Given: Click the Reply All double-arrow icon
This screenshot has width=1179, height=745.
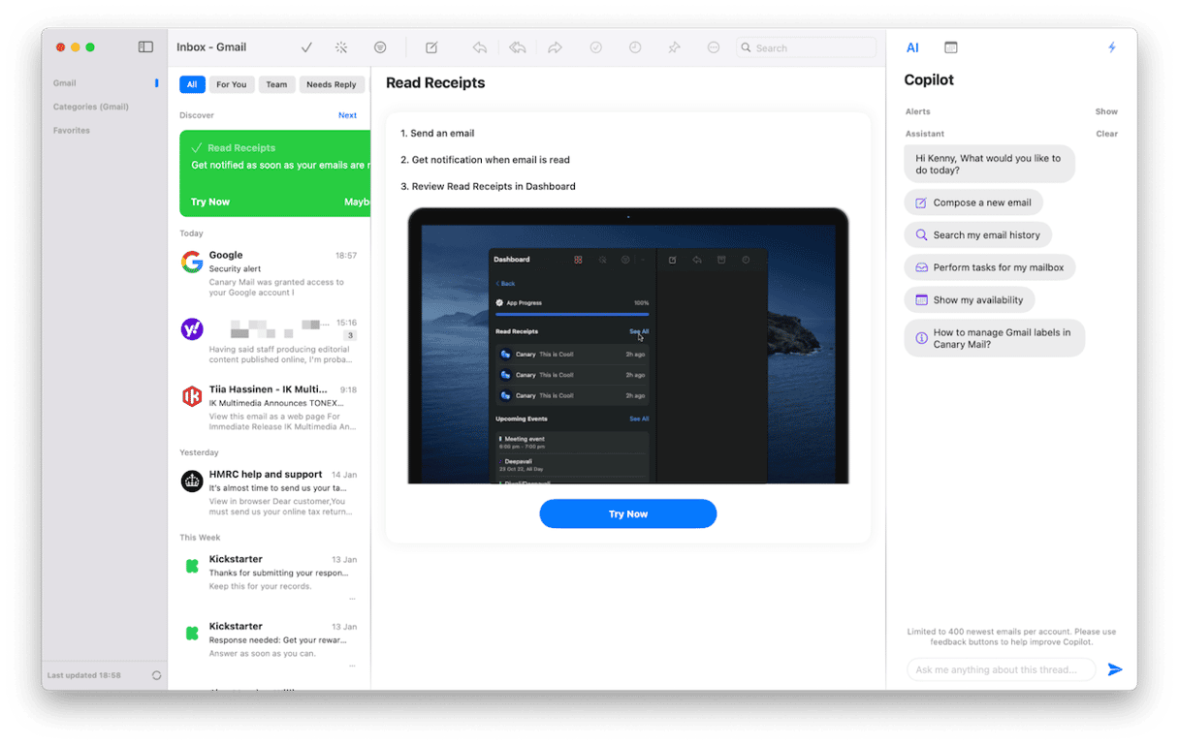Looking at the screenshot, I should [518, 47].
